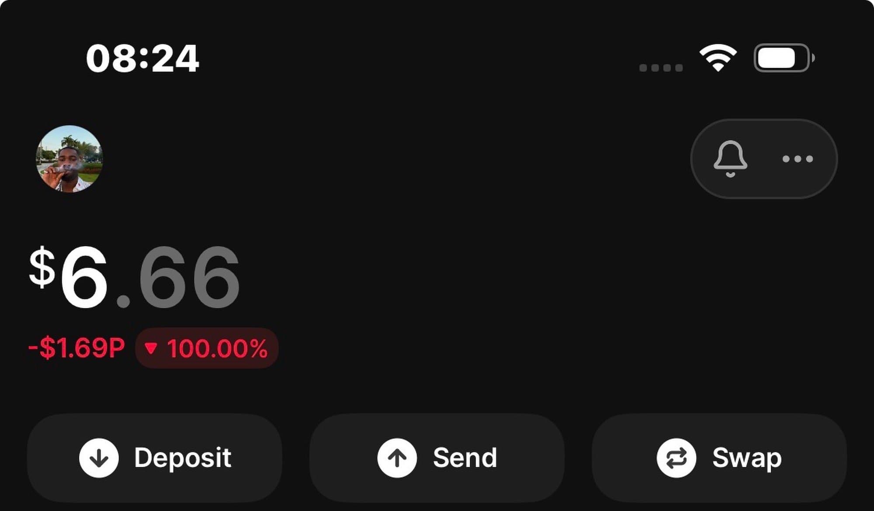The width and height of the screenshot is (874, 511).
Task: Tap the 08:24 clock
Action: click(x=142, y=59)
